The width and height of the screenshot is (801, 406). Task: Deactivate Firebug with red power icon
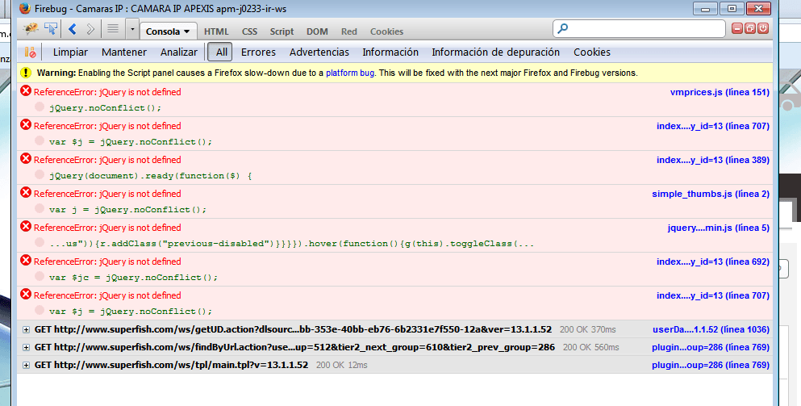[x=763, y=28]
